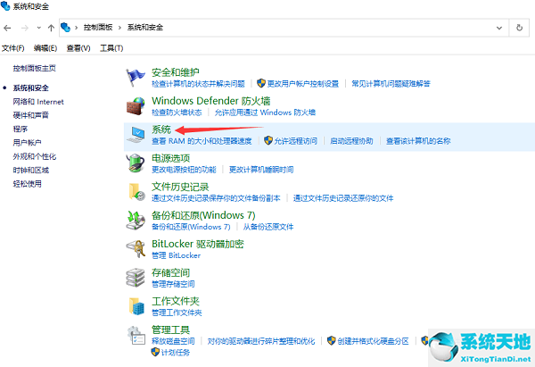Viewport: 535px width, 367px height.
Task: Click 更改电源按钮的功能 link
Action: pos(184,170)
